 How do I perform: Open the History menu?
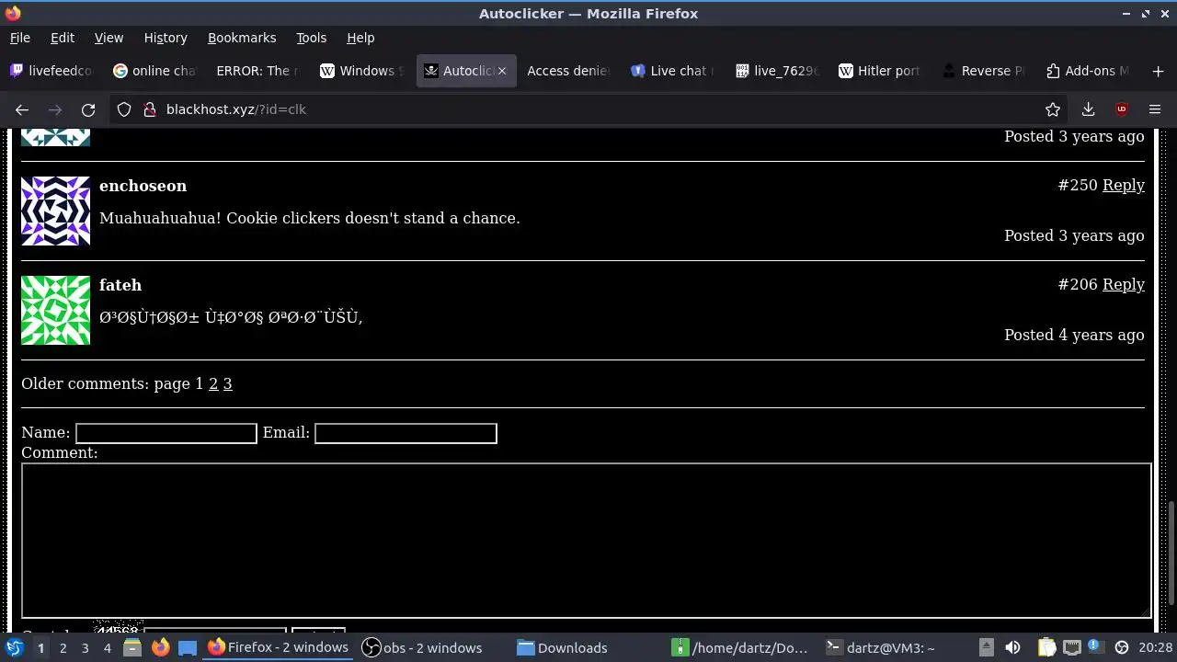tap(166, 38)
